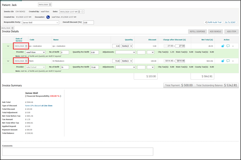Open the Responsible Party dropdown
The image size is (241, 160).
tap(40, 23)
